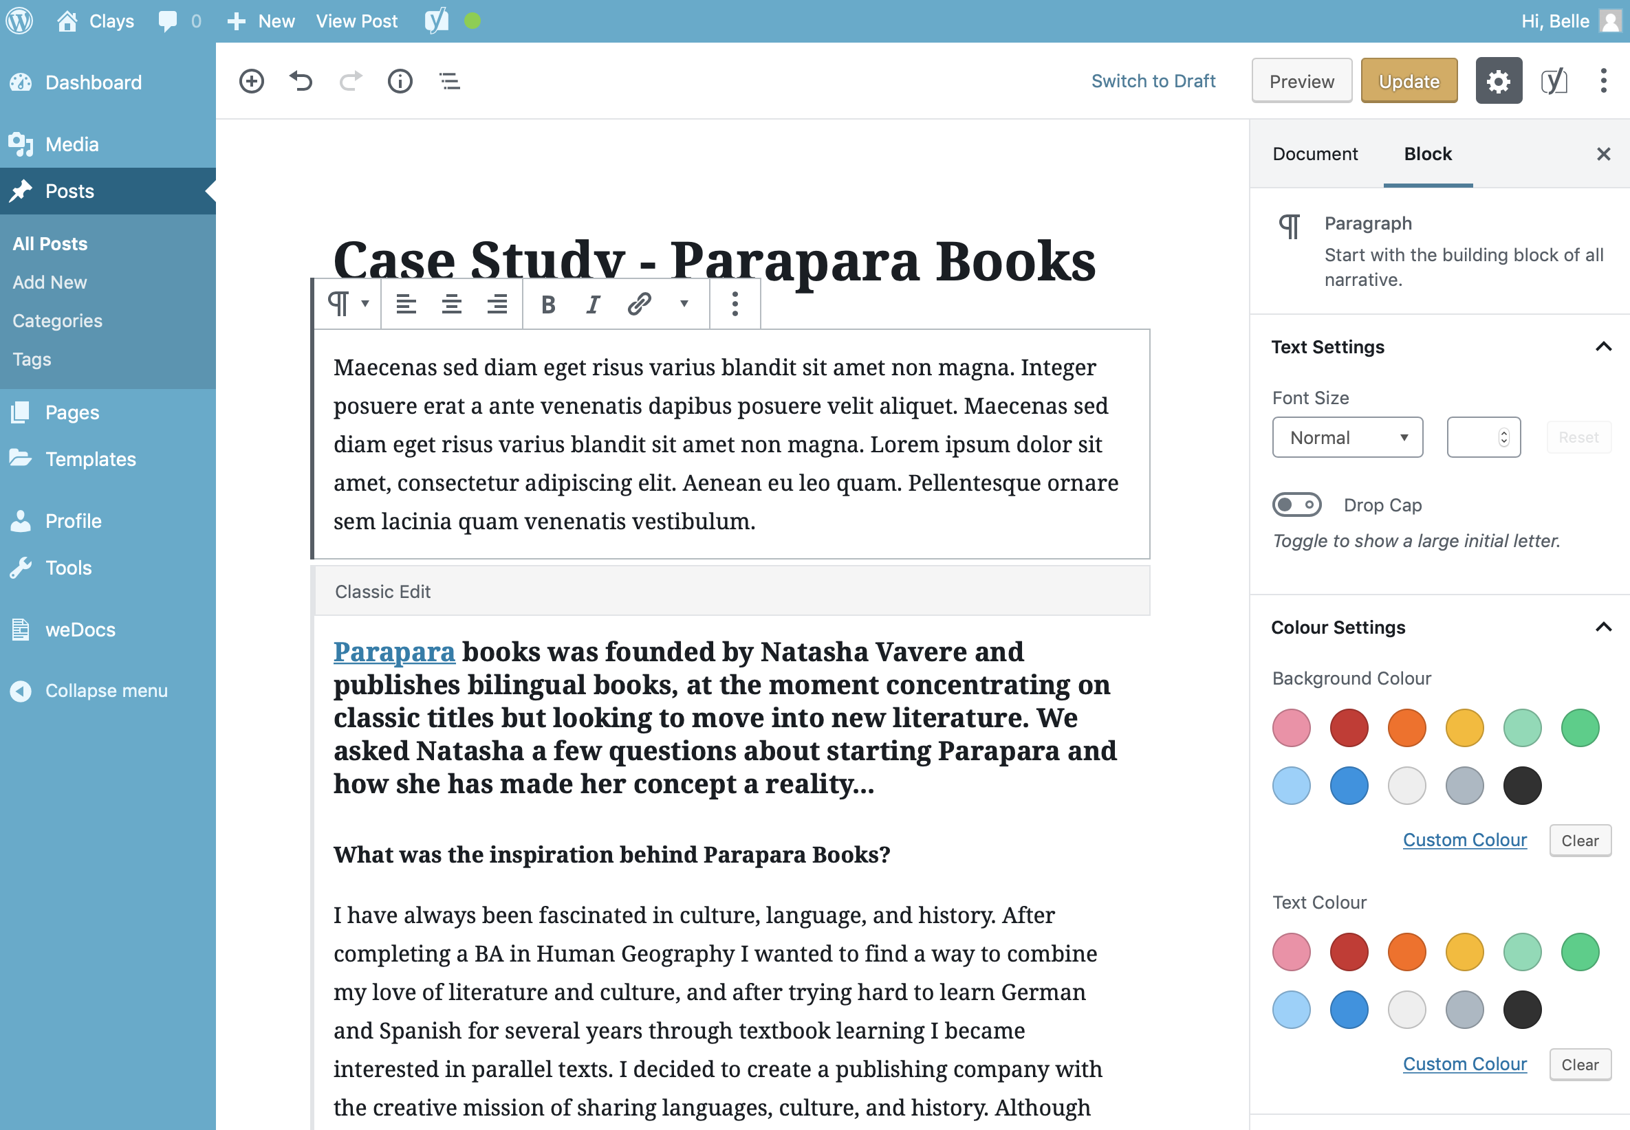Image resolution: width=1630 pixels, height=1130 pixels.
Task: Open Categories submenu item
Action: [x=57, y=321]
